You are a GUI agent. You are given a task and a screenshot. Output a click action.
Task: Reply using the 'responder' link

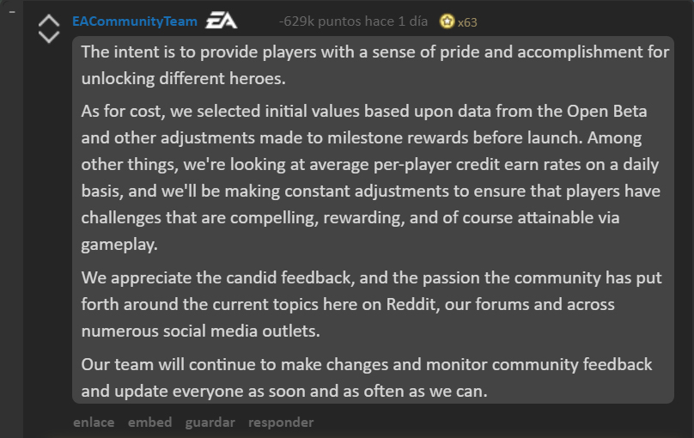click(281, 423)
